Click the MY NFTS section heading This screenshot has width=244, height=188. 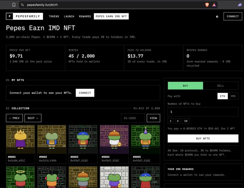coord(18,80)
